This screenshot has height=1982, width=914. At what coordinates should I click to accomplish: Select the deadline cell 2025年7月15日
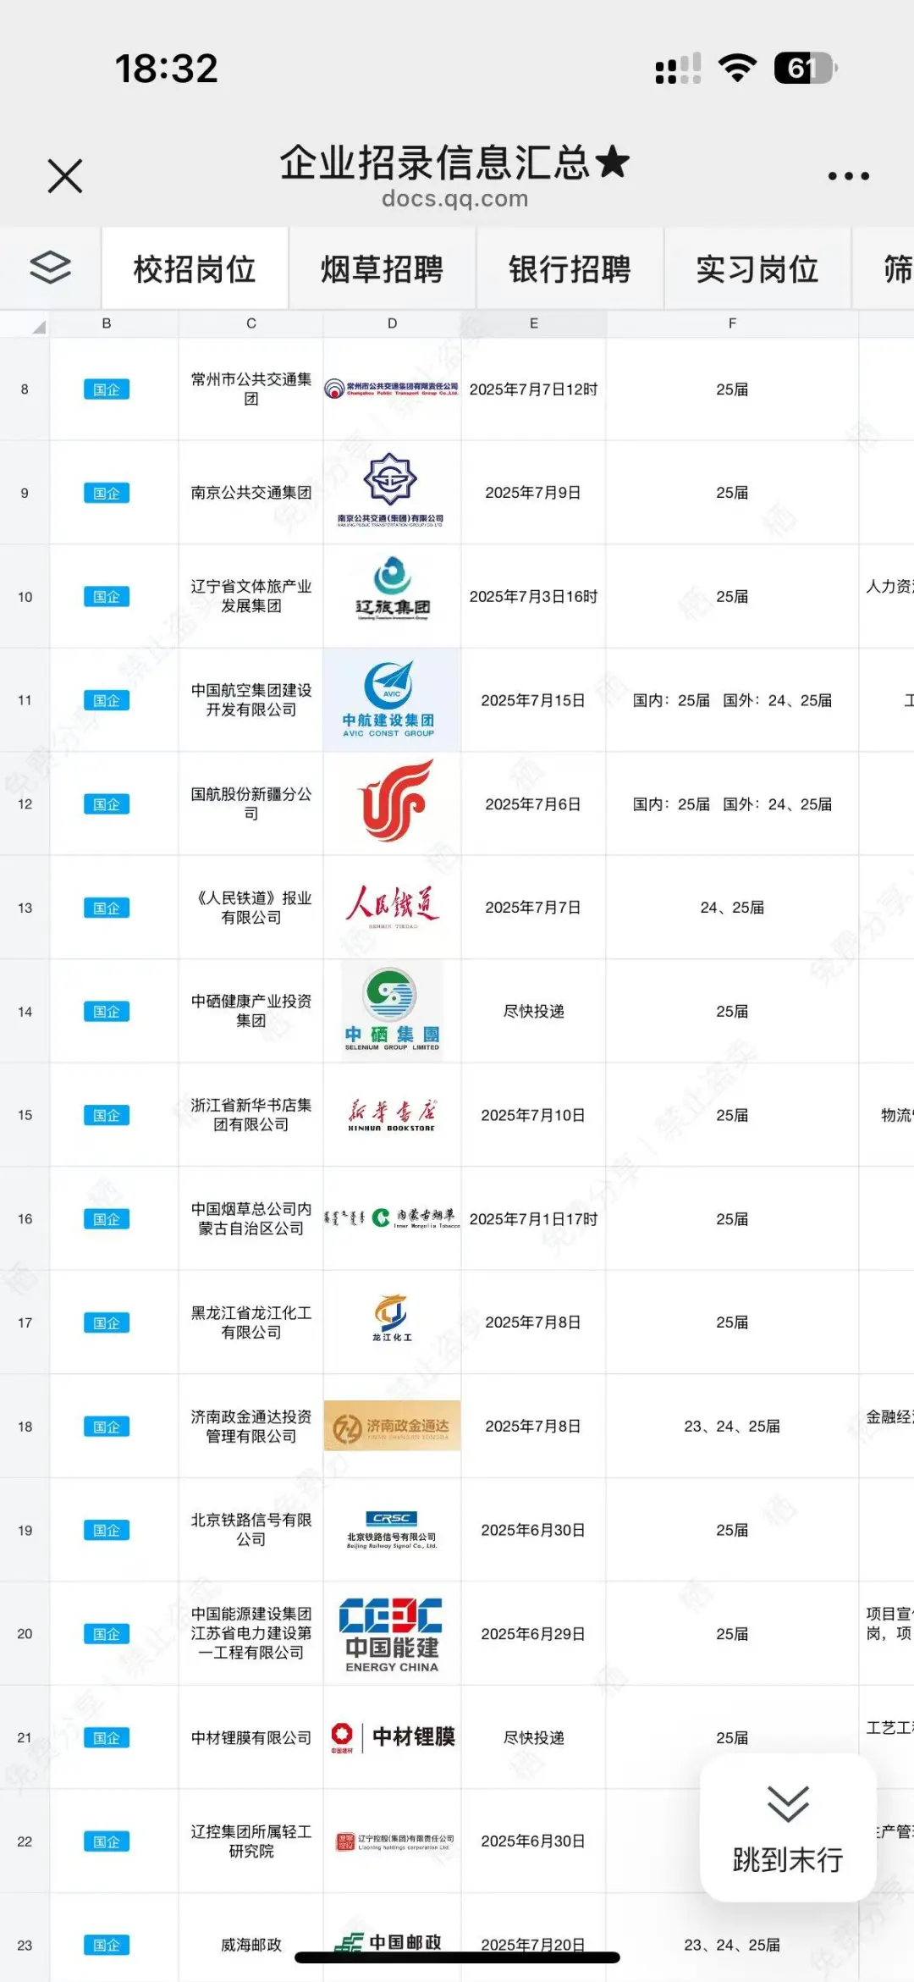(533, 700)
